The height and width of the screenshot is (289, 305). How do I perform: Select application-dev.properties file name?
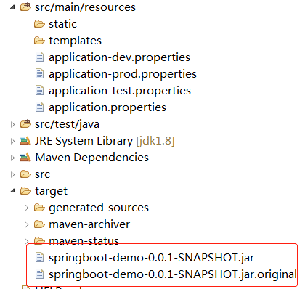(x=119, y=57)
